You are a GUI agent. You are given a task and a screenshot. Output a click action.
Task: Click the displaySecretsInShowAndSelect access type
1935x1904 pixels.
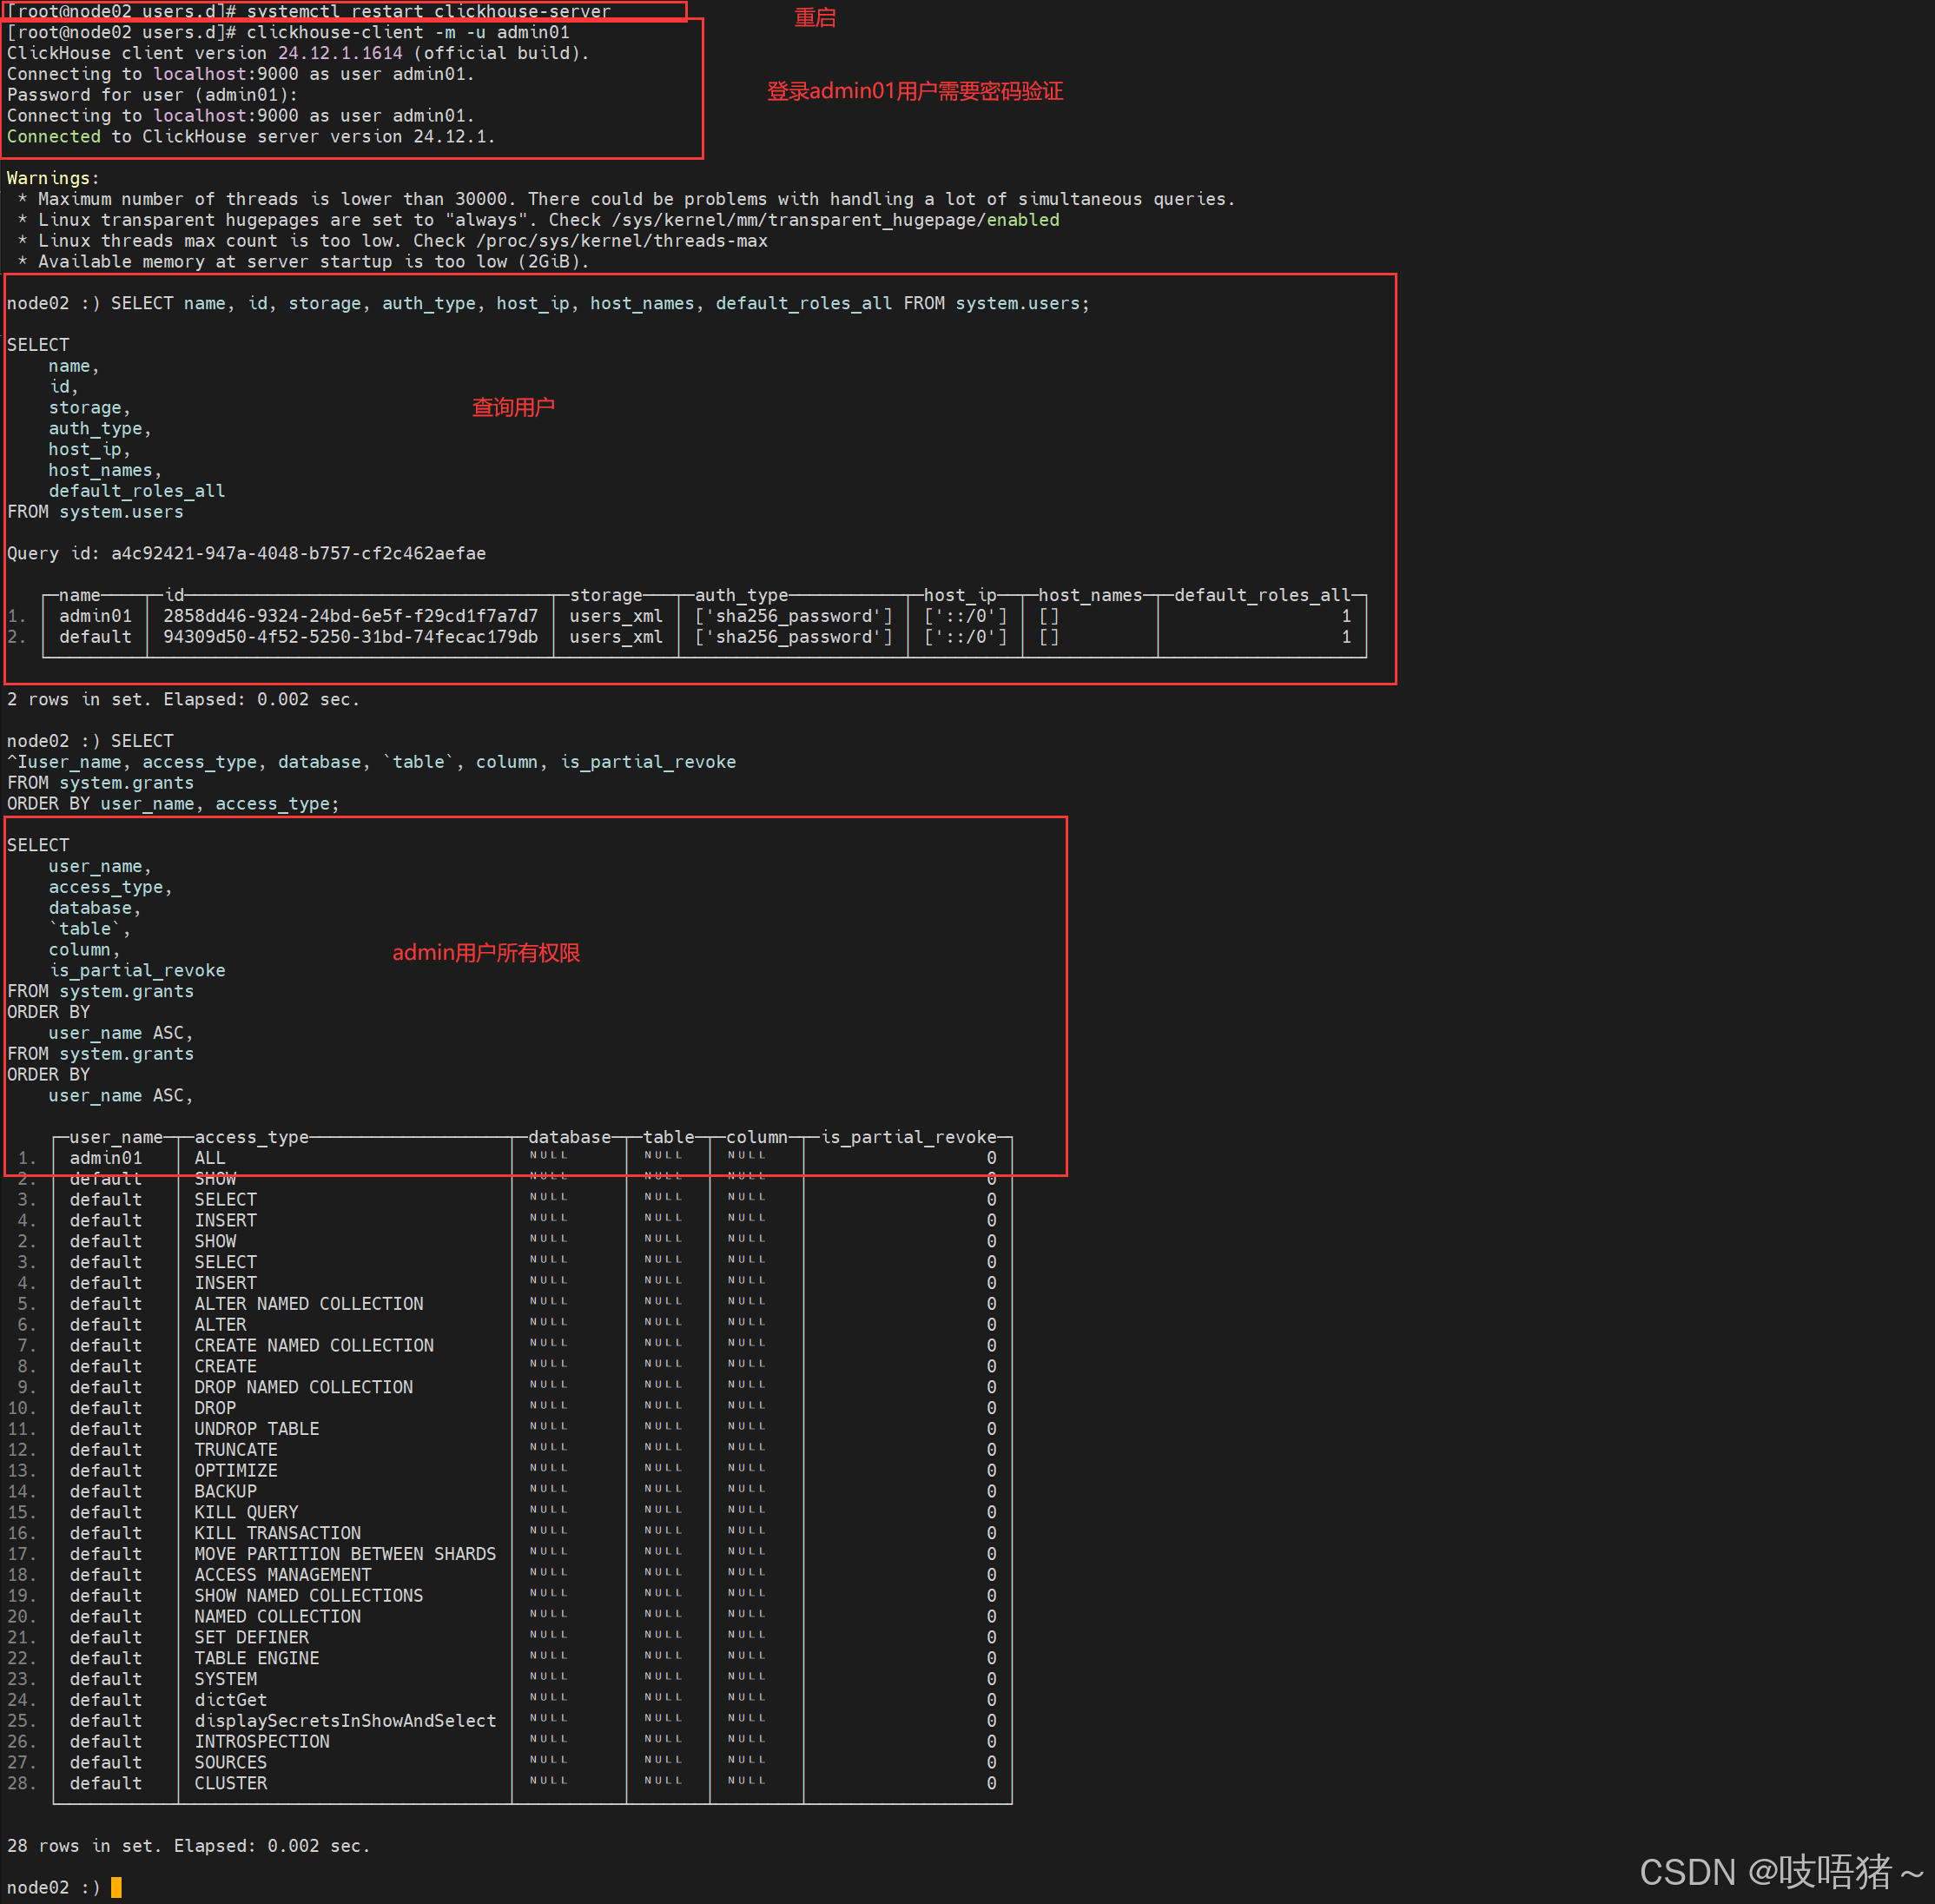[344, 1721]
